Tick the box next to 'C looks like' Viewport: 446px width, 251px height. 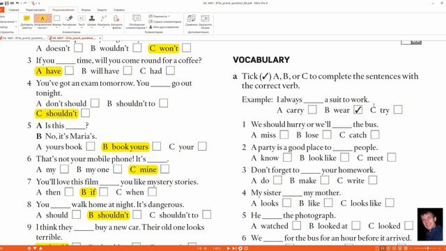click(390, 203)
